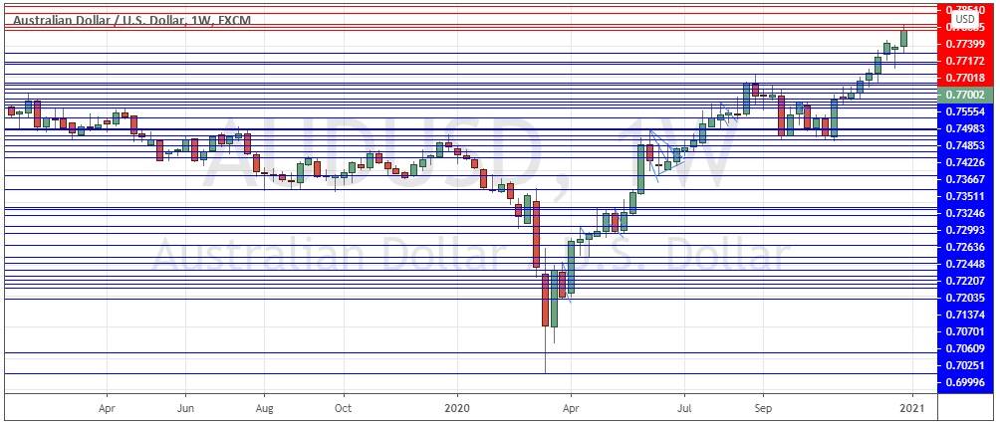Viewport: 1000px width, 425px height.
Task: Click the 0.72035 price level label
Action: [966, 298]
